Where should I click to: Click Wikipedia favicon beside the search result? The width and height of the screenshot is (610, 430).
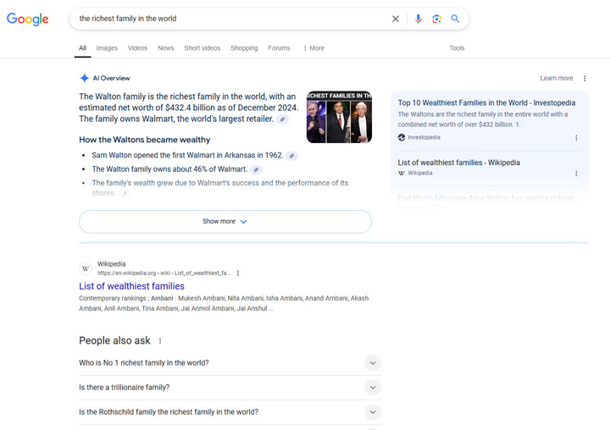pos(86,268)
